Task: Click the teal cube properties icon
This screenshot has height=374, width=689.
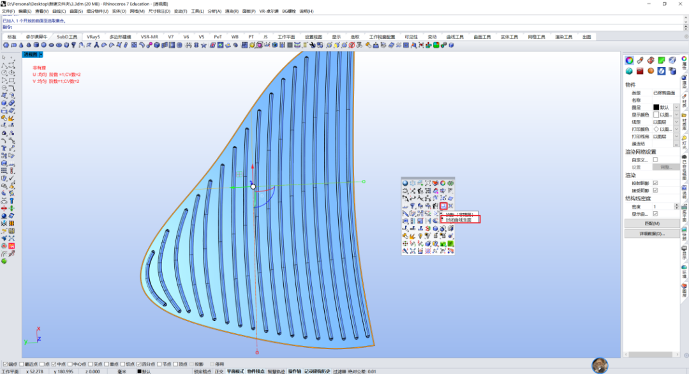Action: pos(629,71)
